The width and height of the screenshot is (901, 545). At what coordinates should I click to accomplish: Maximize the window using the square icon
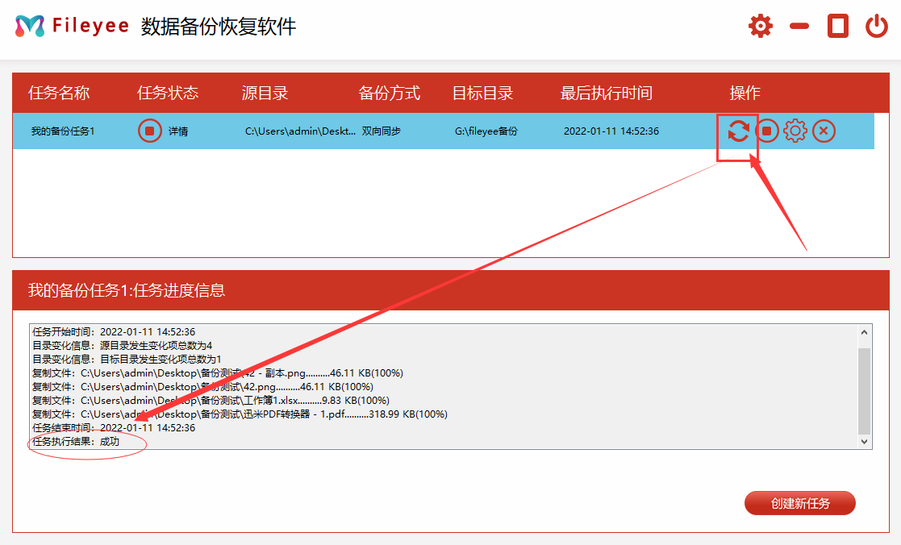click(x=838, y=26)
